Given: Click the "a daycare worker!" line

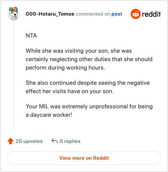Looking at the screenshot, I should click(49, 115).
